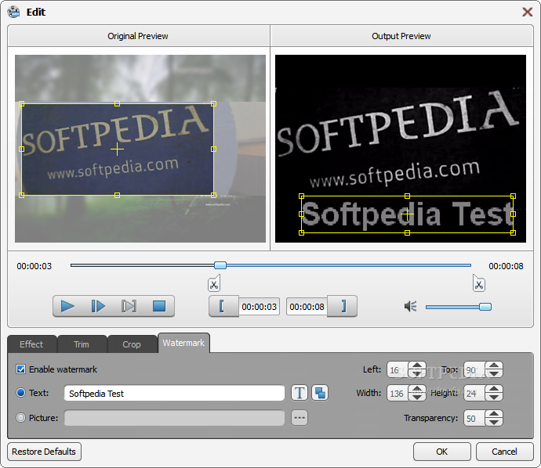Set trim end with right bracket button
This screenshot has width=541, height=468.
[343, 306]
